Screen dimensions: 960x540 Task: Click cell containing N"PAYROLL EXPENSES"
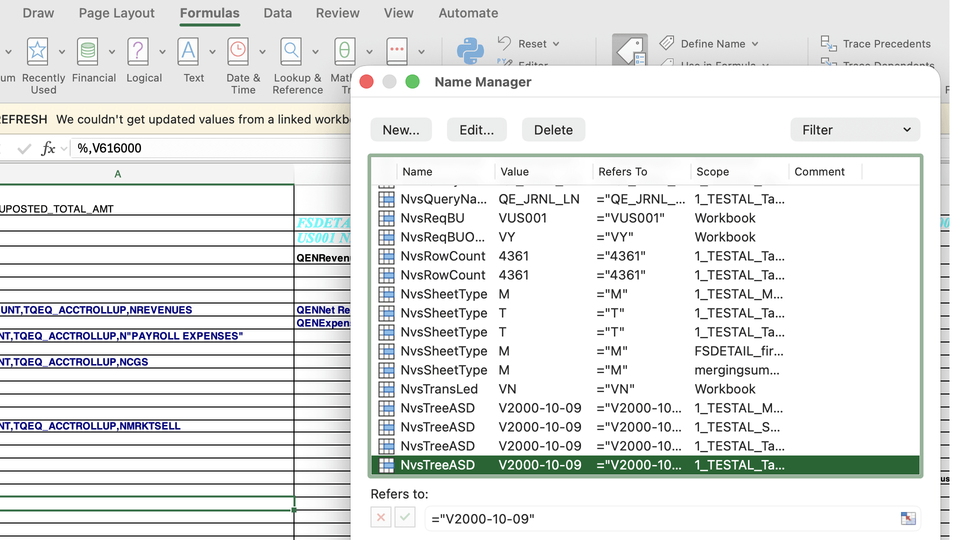coord(147,336)
